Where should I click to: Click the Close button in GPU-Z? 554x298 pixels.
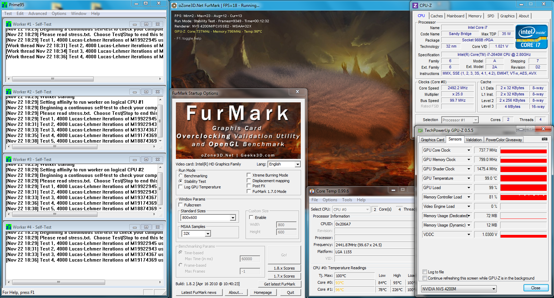535,288
